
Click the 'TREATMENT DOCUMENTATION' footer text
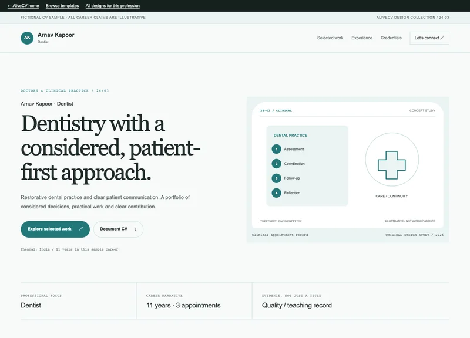pyautogui.click(x=281, y=221)
